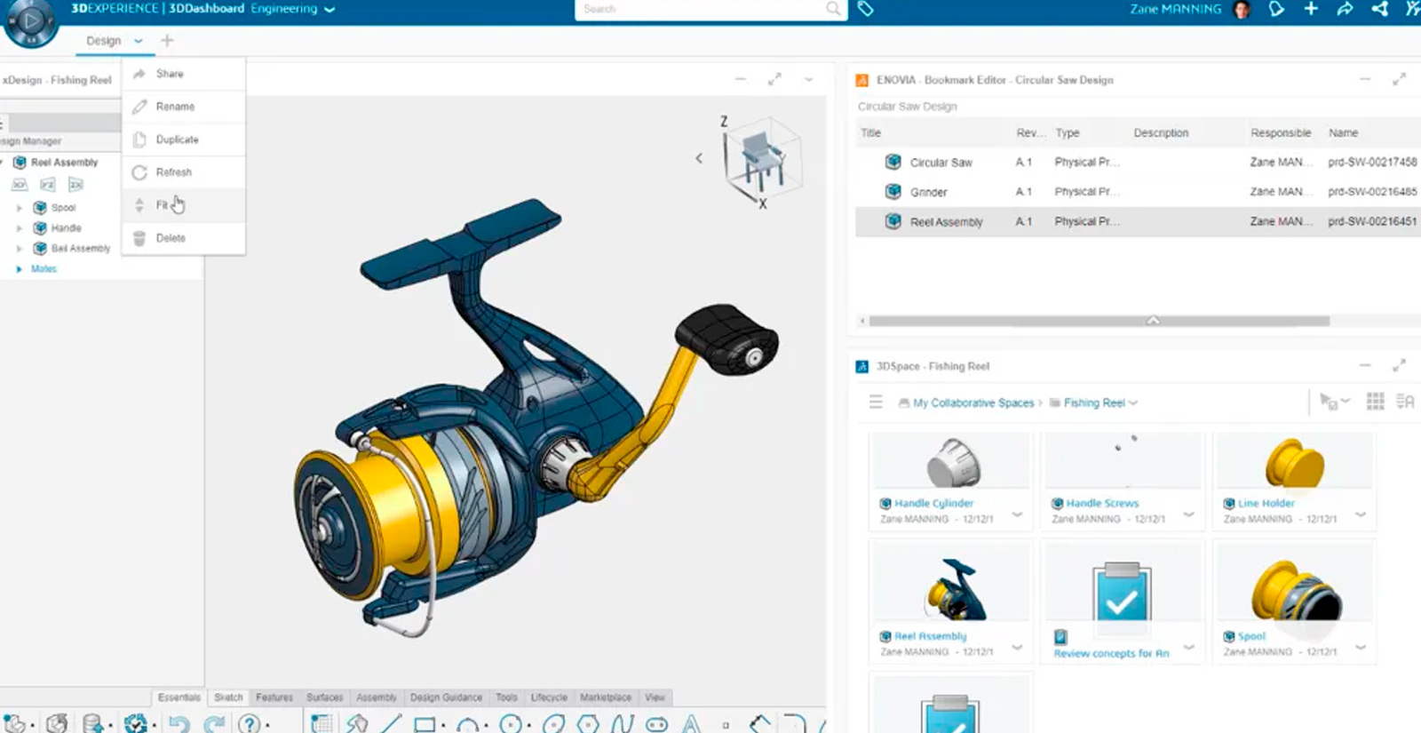Open the Spool card link in 3DSpace
The width and height of the screenshot is (1421, 733).
click(x=1251, y=636)
